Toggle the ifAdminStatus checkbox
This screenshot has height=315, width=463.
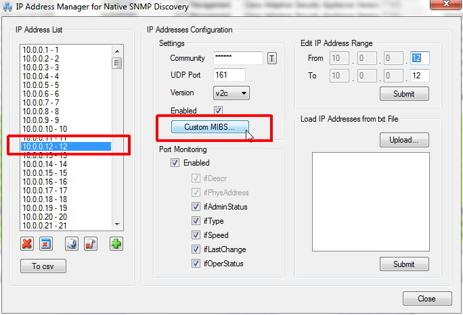196,207
